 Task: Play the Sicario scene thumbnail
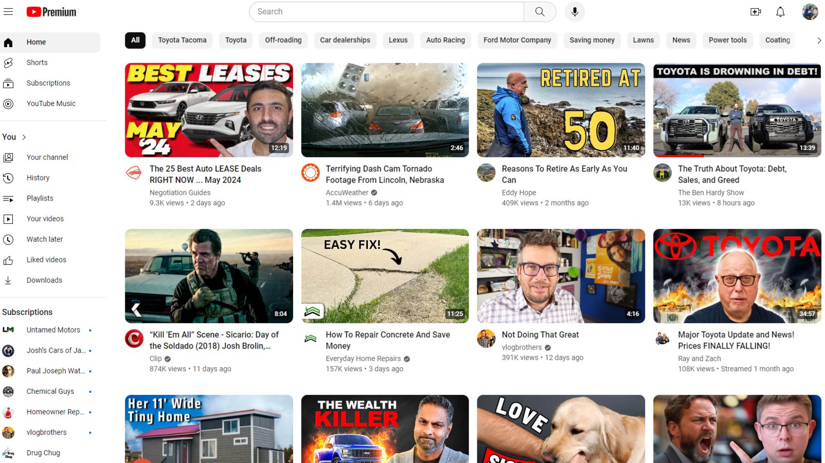[x=209, y=276]
